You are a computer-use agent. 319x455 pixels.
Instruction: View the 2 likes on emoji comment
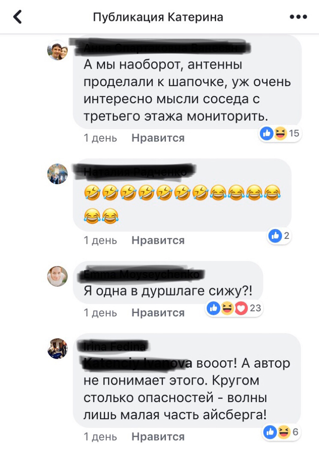pyautogui.click(x=279, y=235)
